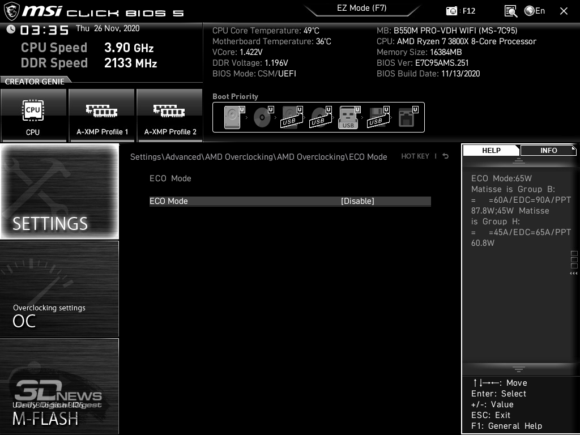Activate the A-XMP Profile 1 memory icon
580x435 pixels.
(x=102, y=110)
